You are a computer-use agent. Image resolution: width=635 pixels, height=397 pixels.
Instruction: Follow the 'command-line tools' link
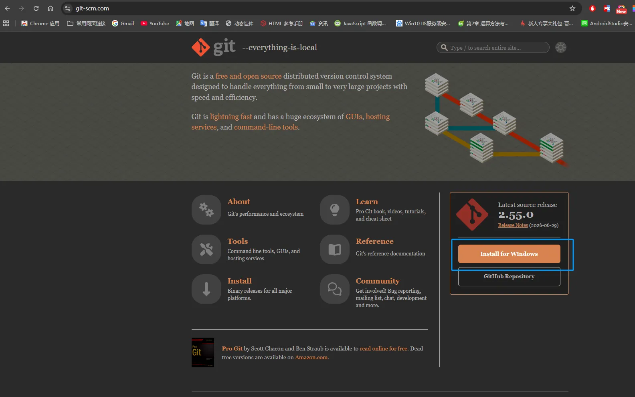click(x=266, y=127)
